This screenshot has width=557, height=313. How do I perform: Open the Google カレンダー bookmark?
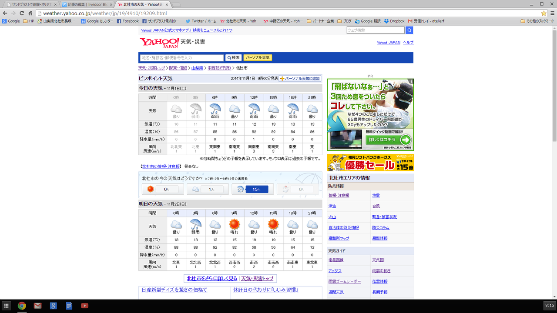point(97,21)
